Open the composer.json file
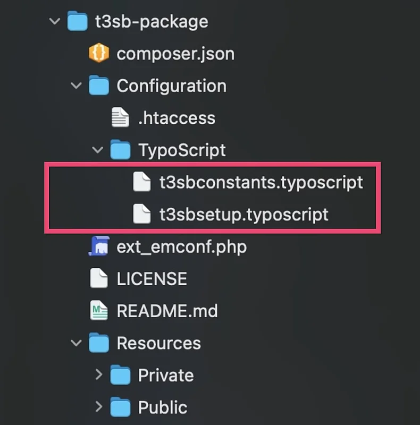 pos(175,54)
